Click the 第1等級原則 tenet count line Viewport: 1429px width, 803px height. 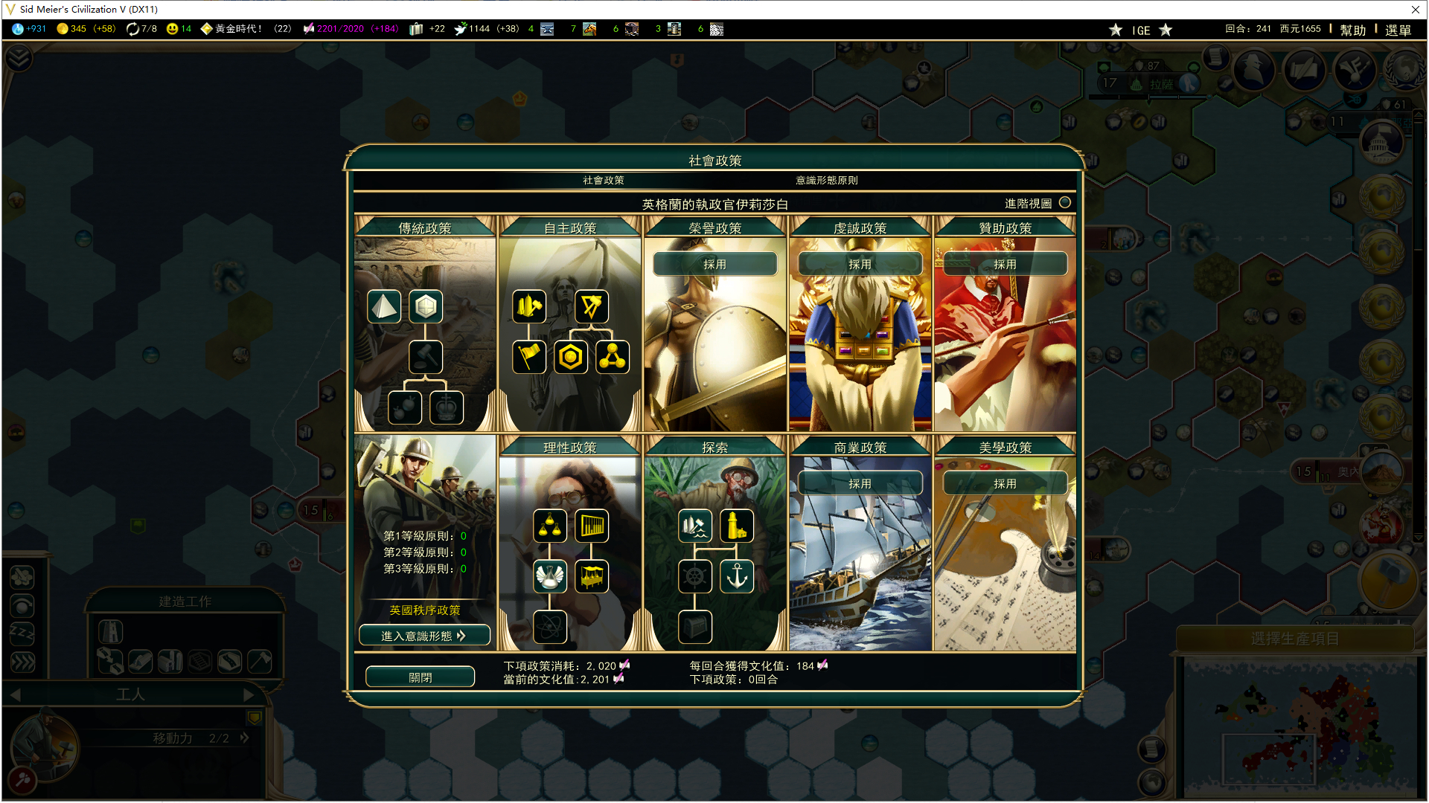click(425, 536)
